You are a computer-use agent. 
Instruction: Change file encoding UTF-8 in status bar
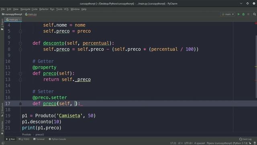click(x=188, y=143)
